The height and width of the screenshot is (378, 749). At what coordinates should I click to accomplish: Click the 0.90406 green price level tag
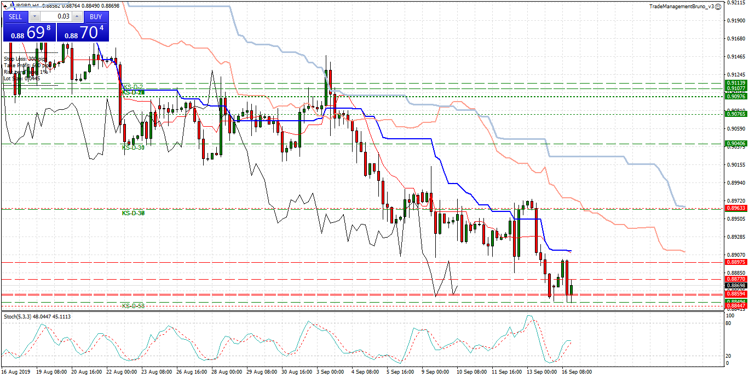734,144
